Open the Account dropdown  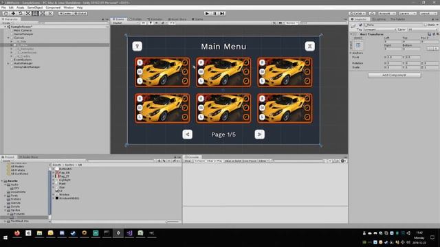(386, 13)
